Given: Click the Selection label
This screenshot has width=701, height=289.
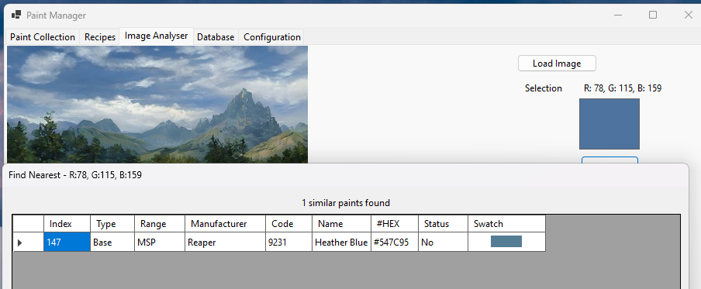Looking at the screenshot, I should click(543, 88).
